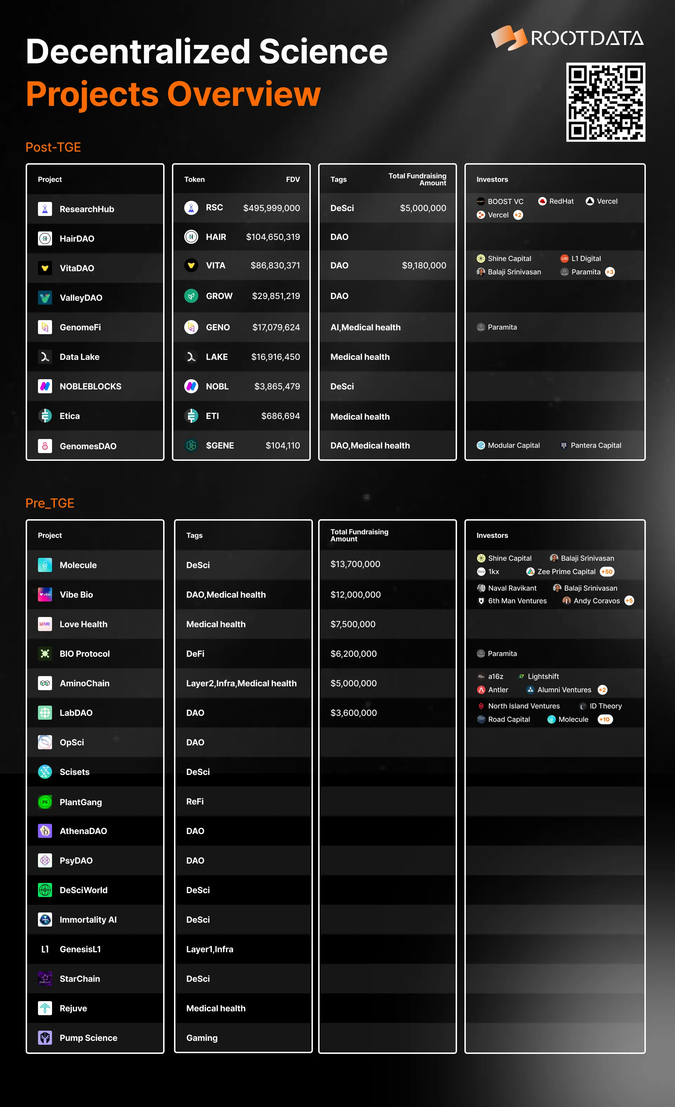Click the Pump Science project icon
The width and height of the screenshot is (675, 1107).
click(45, 1038)
